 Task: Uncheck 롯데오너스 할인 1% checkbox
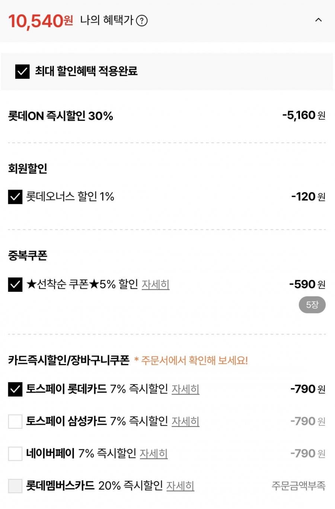point(15,197)
